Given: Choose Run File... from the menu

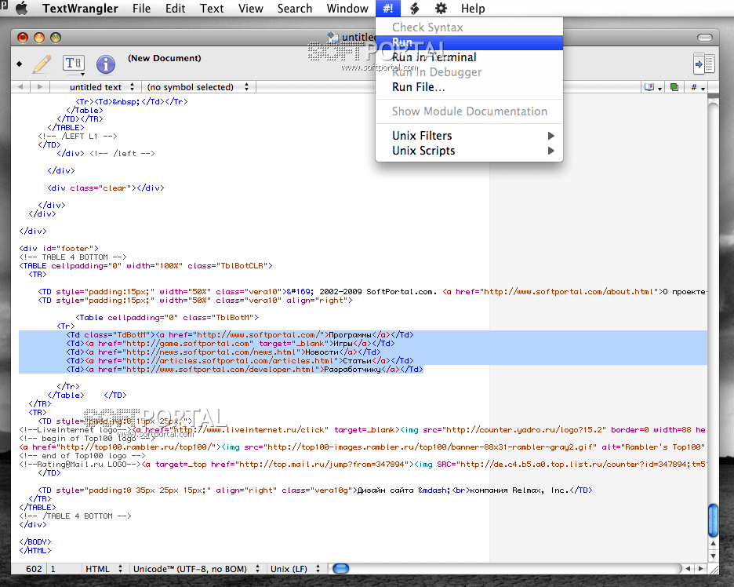Looking at the screenshot, I should tap(418, 87).
